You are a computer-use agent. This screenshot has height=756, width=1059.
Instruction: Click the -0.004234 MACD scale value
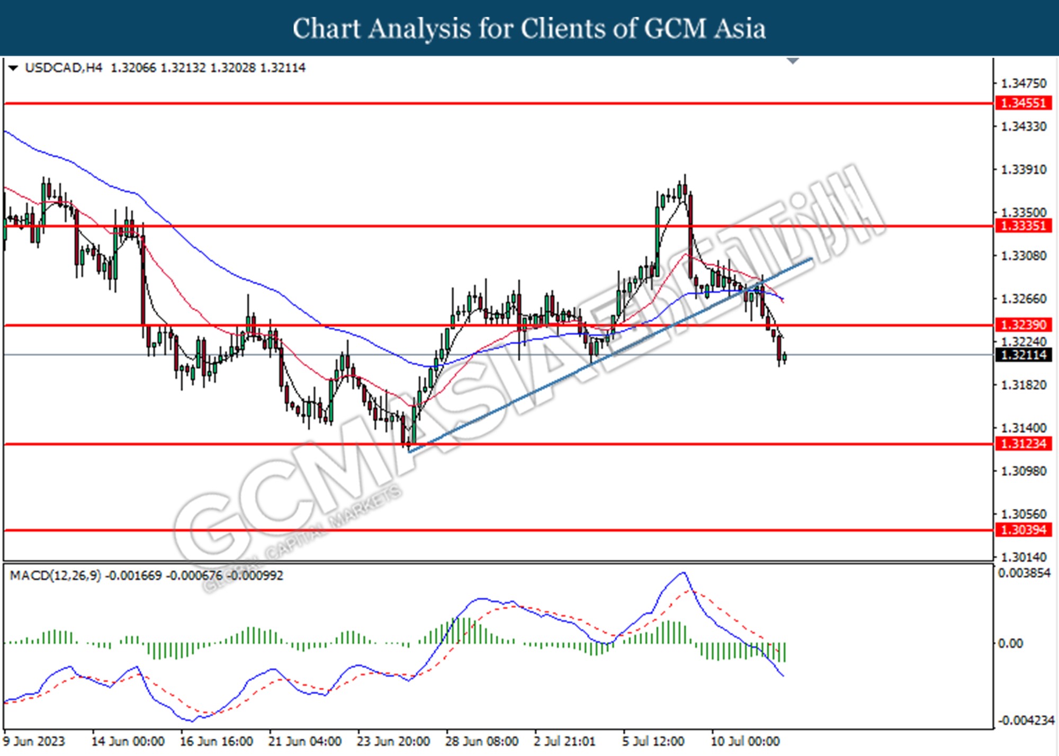tap(1026, 721)
